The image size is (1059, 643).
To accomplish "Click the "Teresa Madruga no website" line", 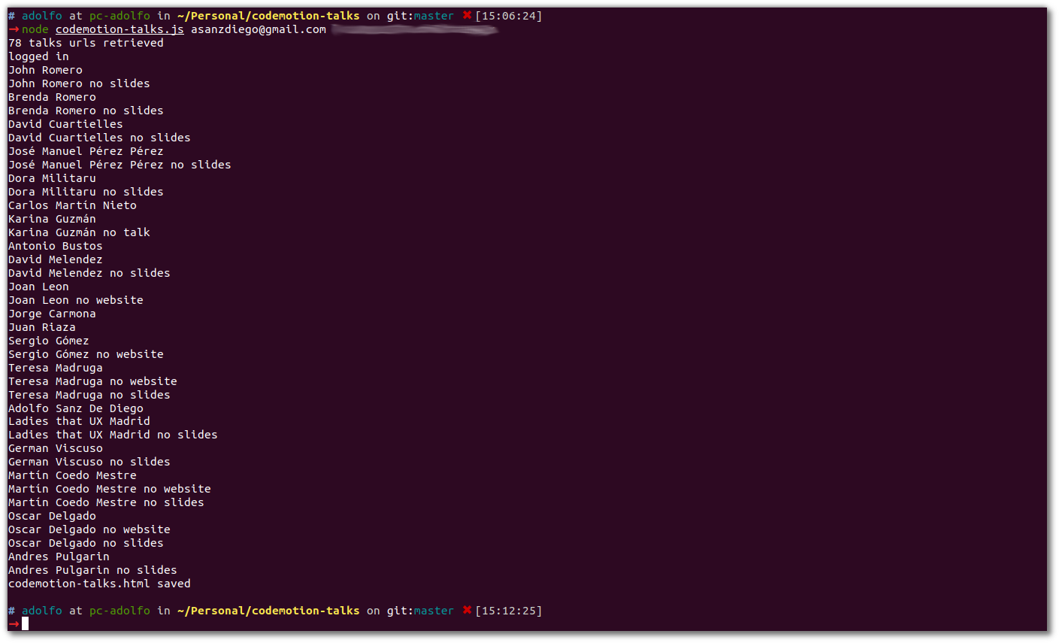I will [x=92, y=381].
